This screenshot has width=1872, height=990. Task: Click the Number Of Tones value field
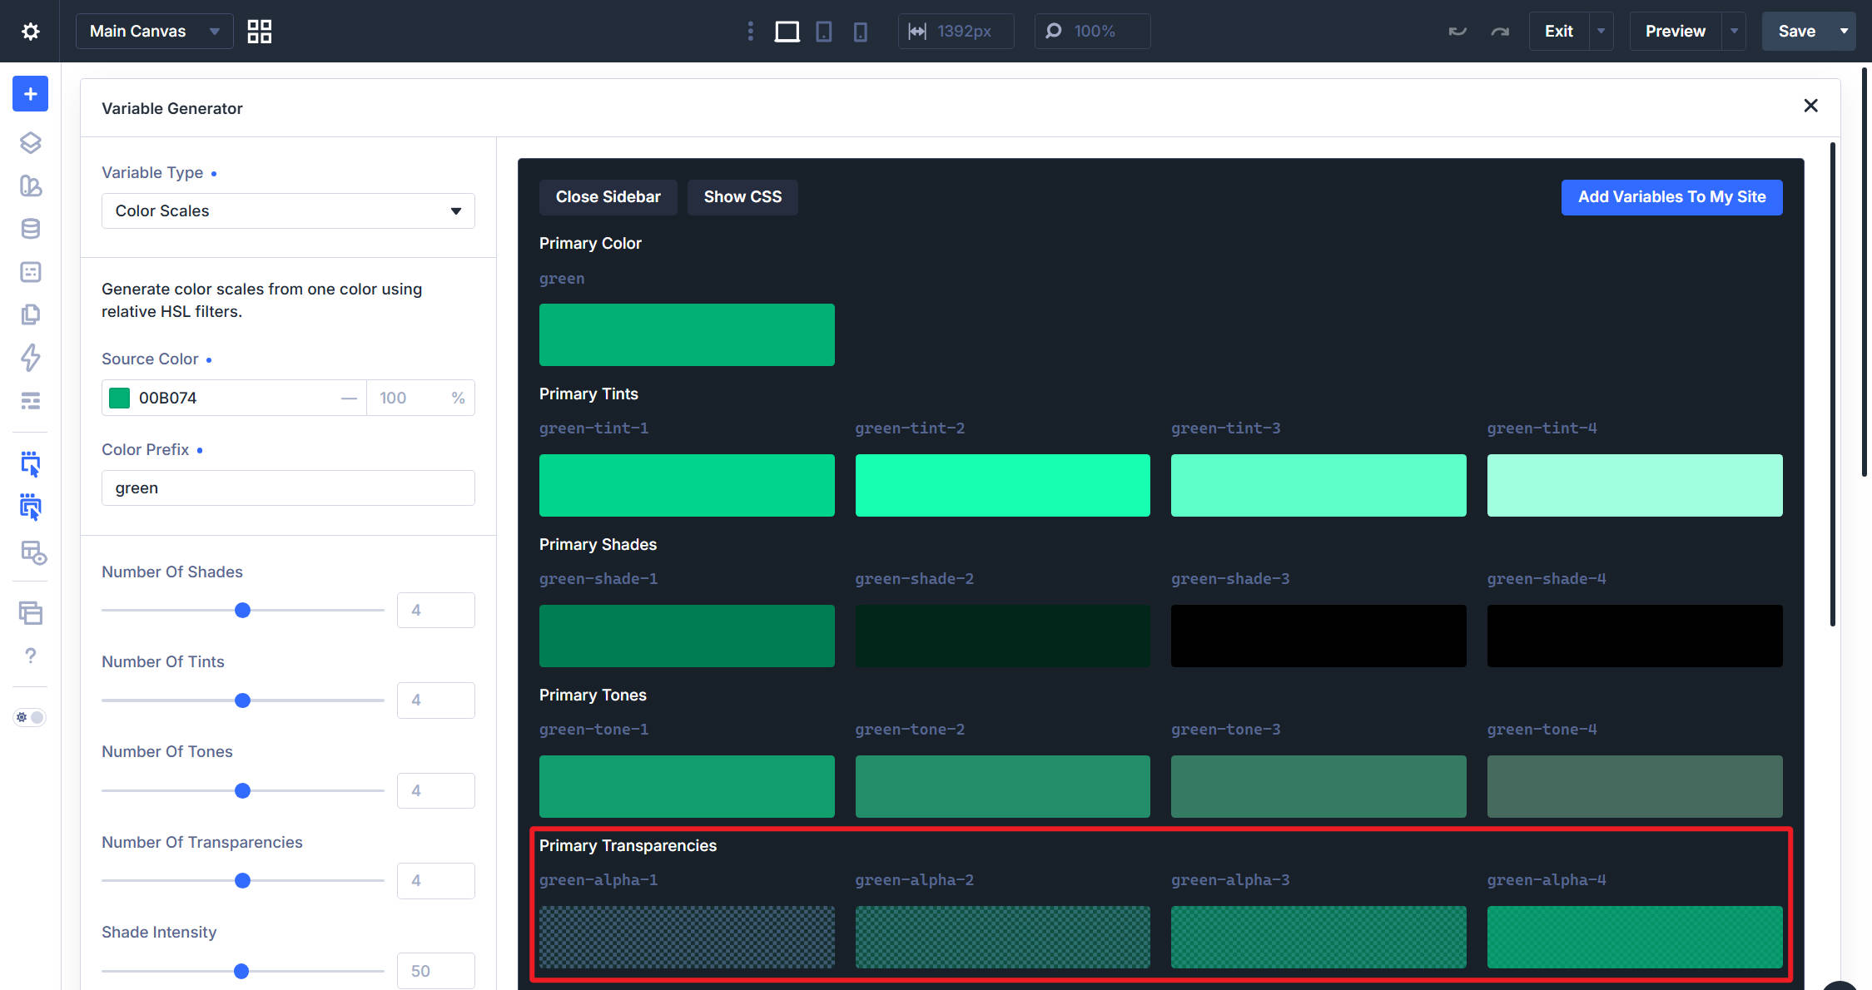pos(436,790)
